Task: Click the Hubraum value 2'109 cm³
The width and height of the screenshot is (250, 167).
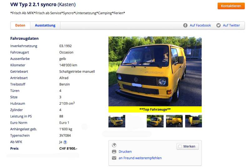Action: [x=67, y=103]
